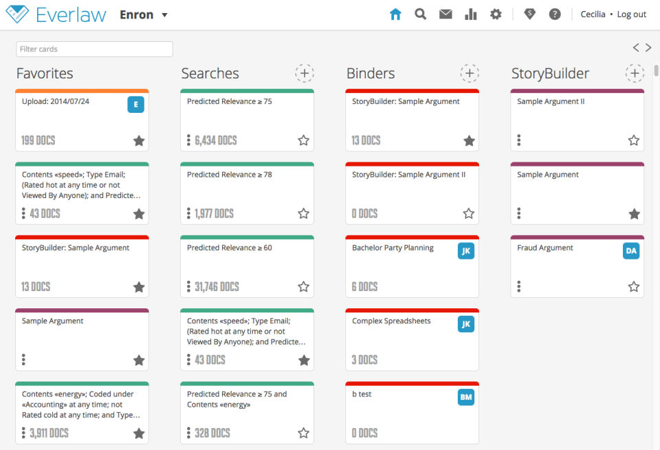The image size is (660, 450).
Task: Open the search magnifier icon
Action: (420, 14)
